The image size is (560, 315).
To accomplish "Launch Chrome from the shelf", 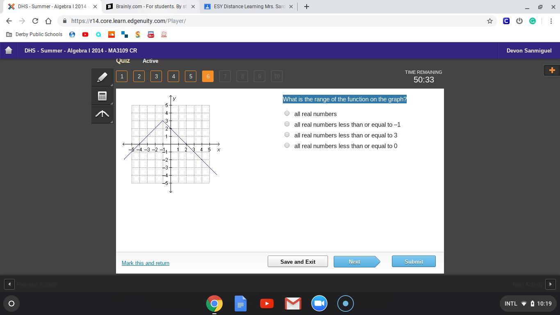I will [x=214, y=304].
